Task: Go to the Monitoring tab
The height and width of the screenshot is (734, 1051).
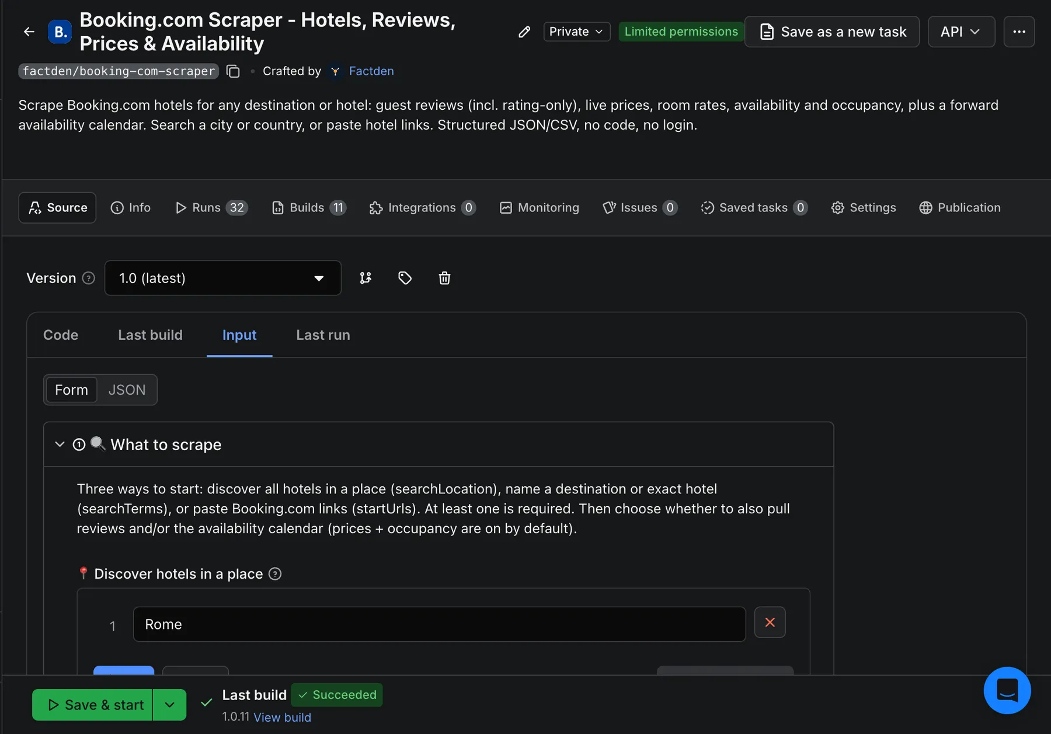Action: 540,208
